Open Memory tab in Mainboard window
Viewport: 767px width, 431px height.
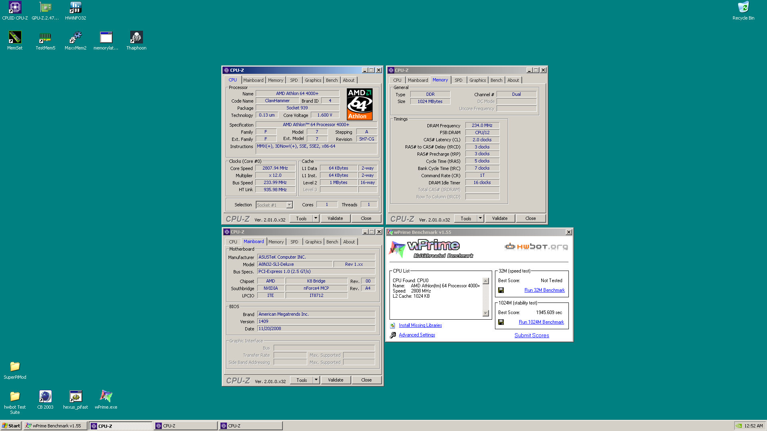(276, 242)
